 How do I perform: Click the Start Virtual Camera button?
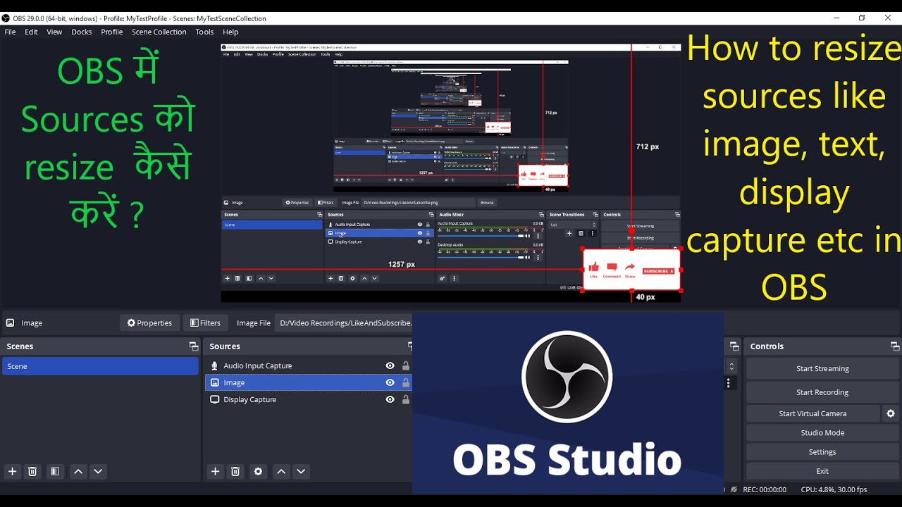pos(813,413)
